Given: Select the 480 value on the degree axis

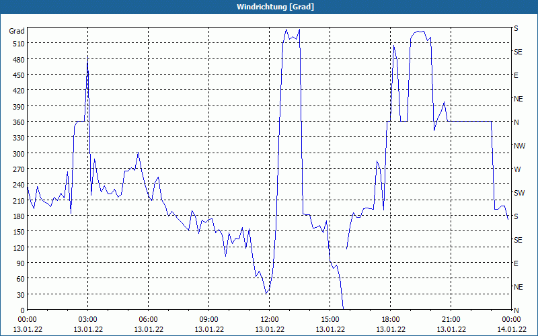Looking at the screenshot, I should tap(19, 60).
